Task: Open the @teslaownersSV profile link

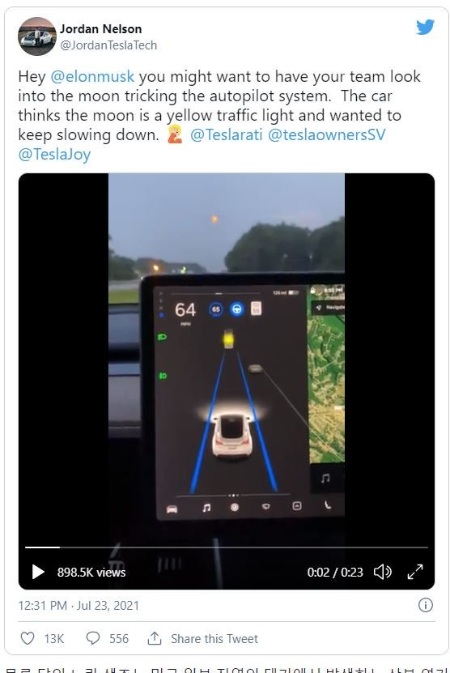Action: (x=326, y=134)
